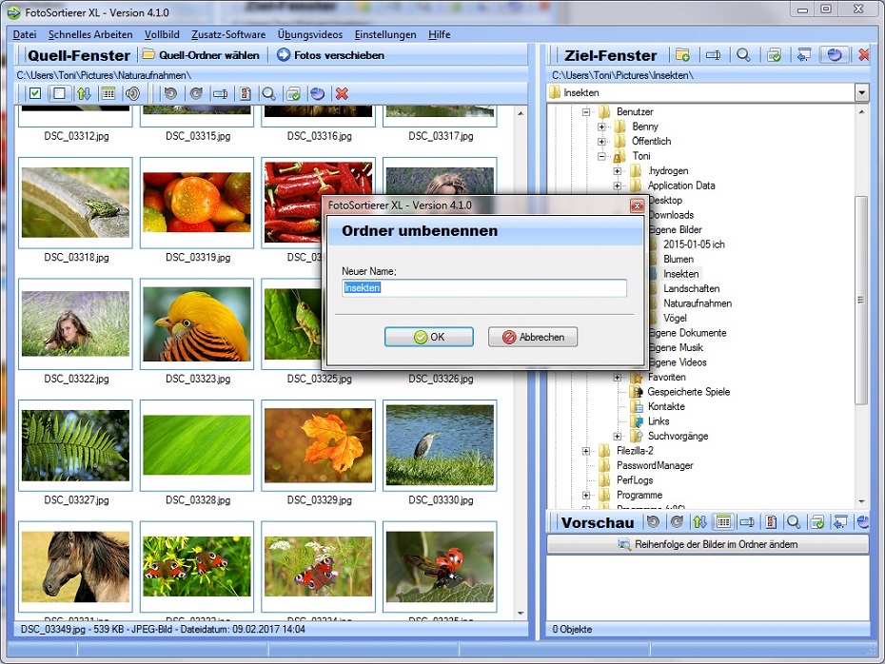Viewport: 885px width, 664px height.
Task: Open the Schnelles Arbeiten menu
Action: [x=90, y=34]
